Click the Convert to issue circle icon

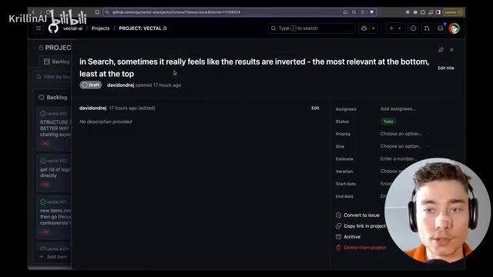point(338,215)
